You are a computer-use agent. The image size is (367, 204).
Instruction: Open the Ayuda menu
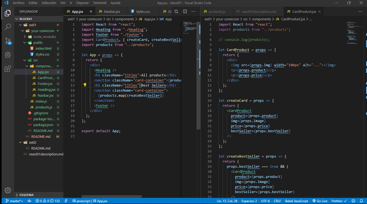tap(115, 3)
